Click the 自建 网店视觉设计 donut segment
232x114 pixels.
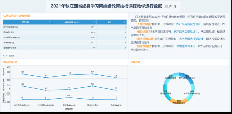click(x=165, y=92)
